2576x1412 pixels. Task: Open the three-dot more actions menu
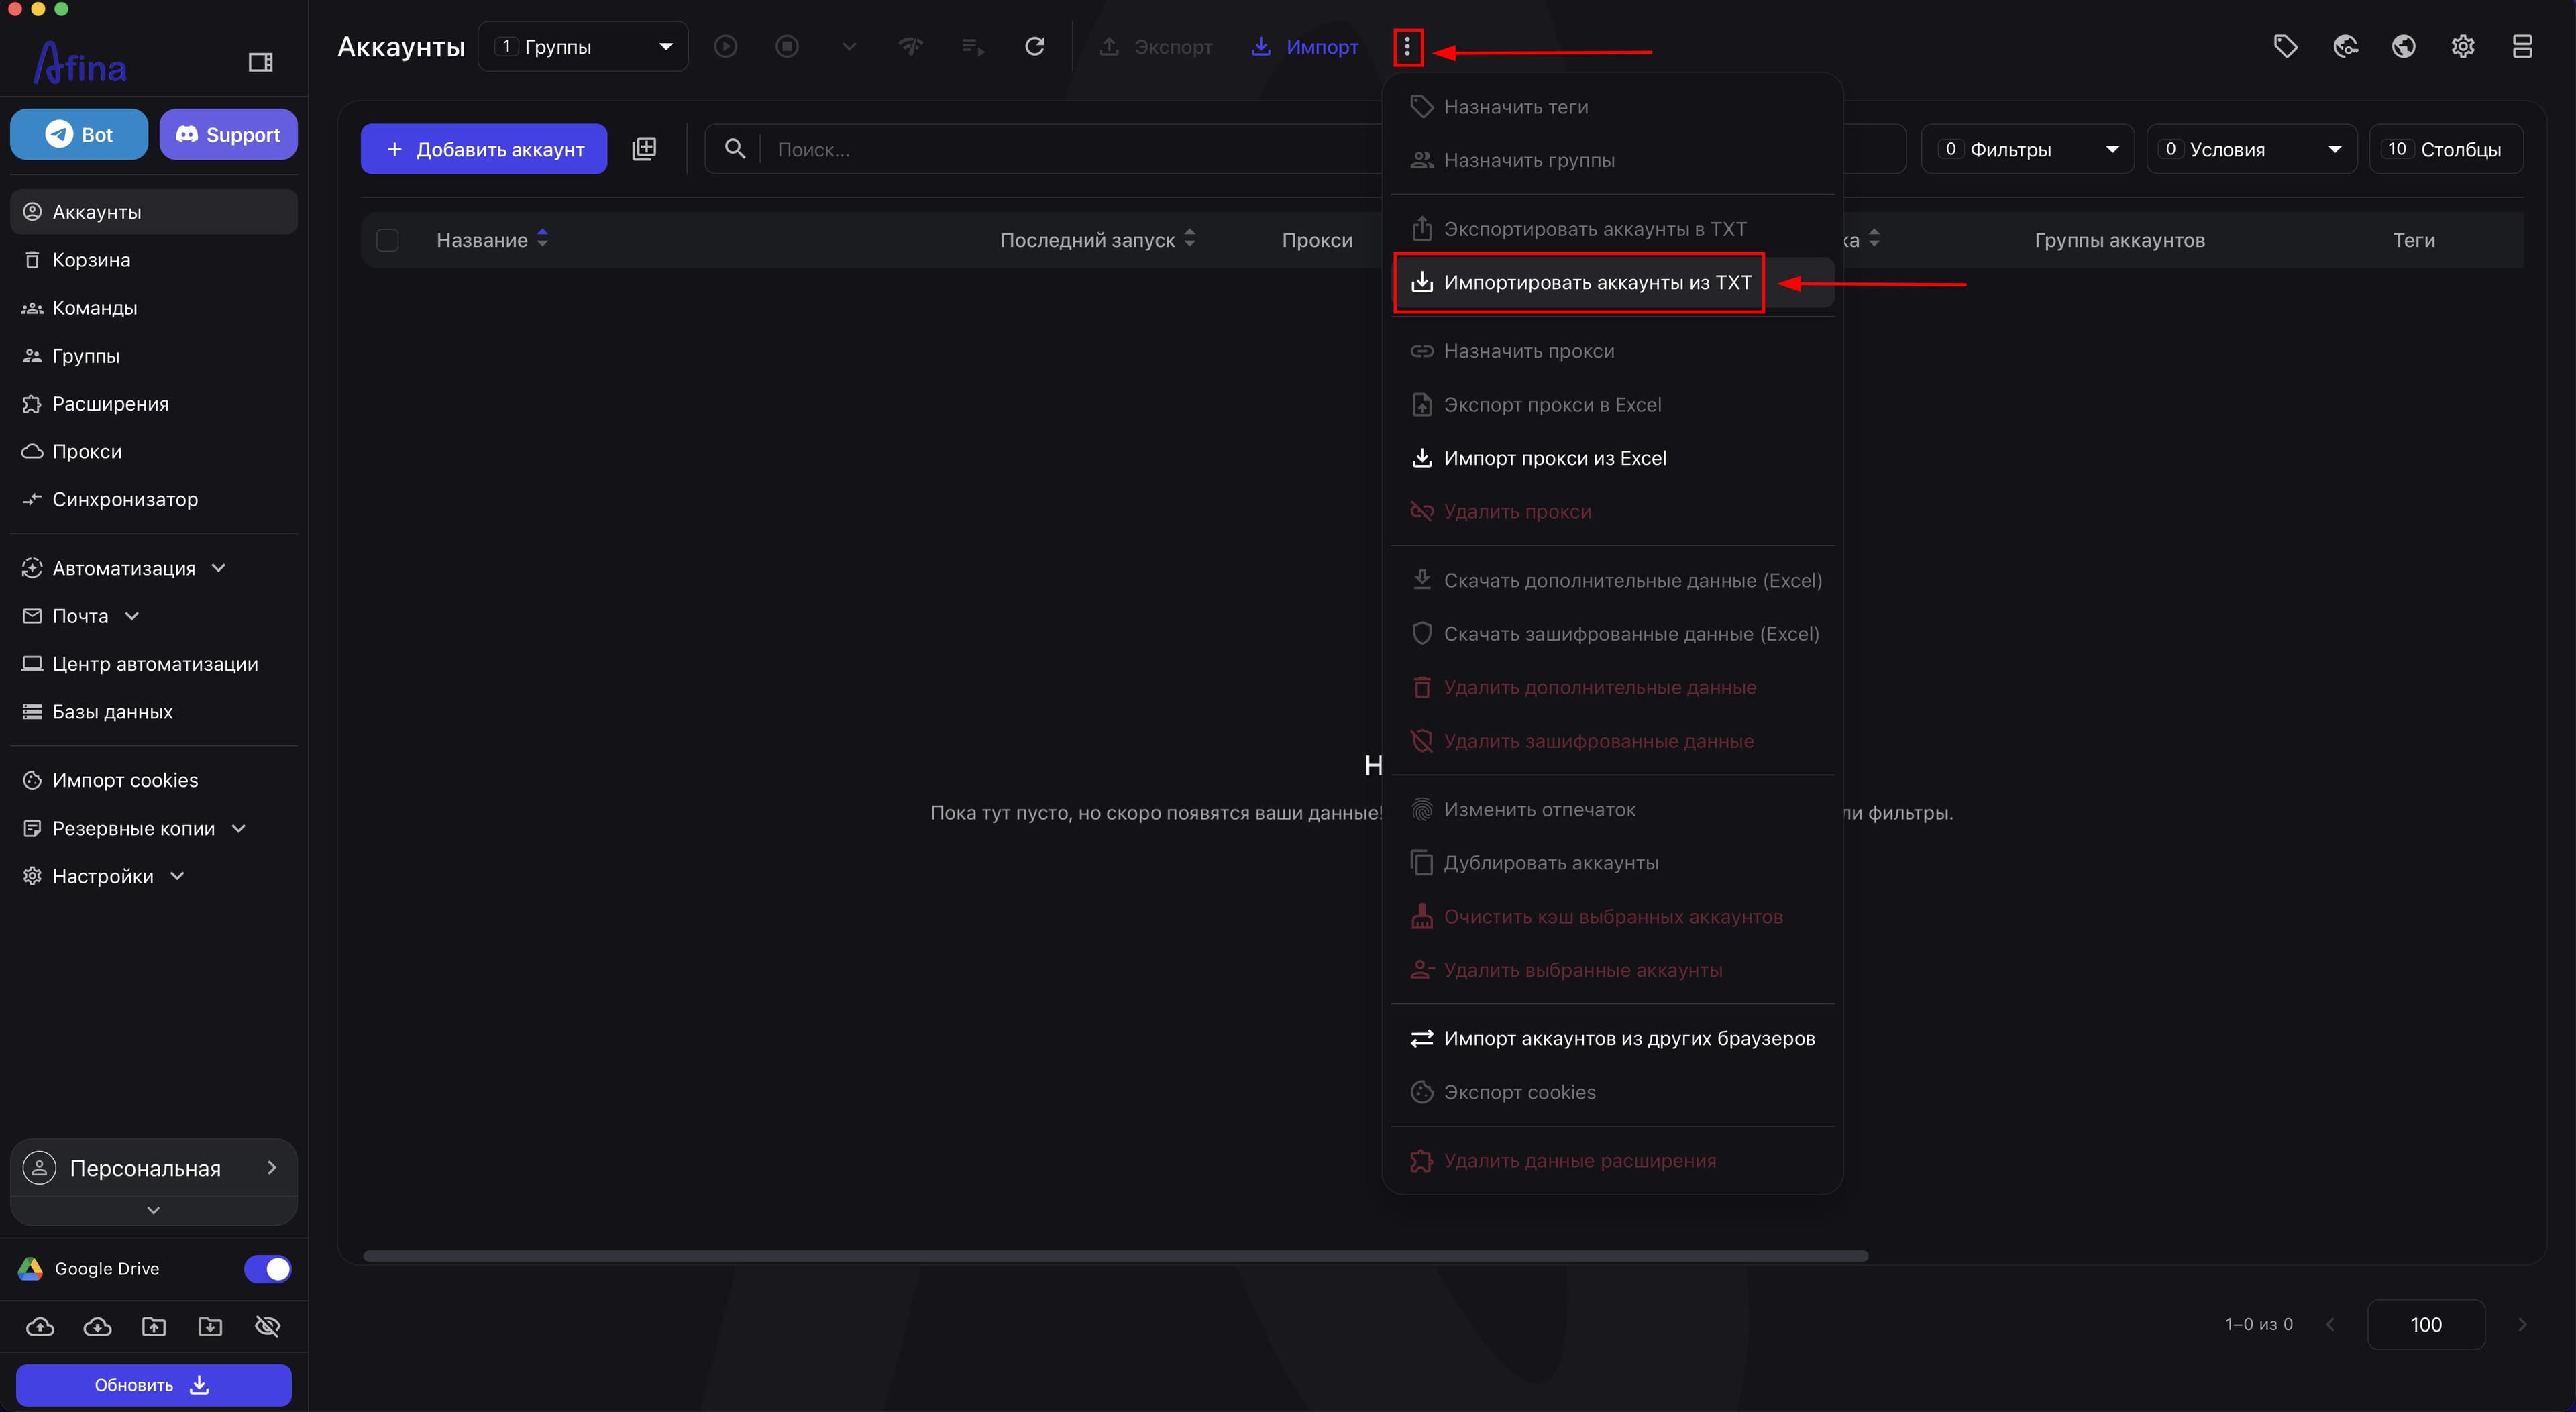[x=1407, y=46]
